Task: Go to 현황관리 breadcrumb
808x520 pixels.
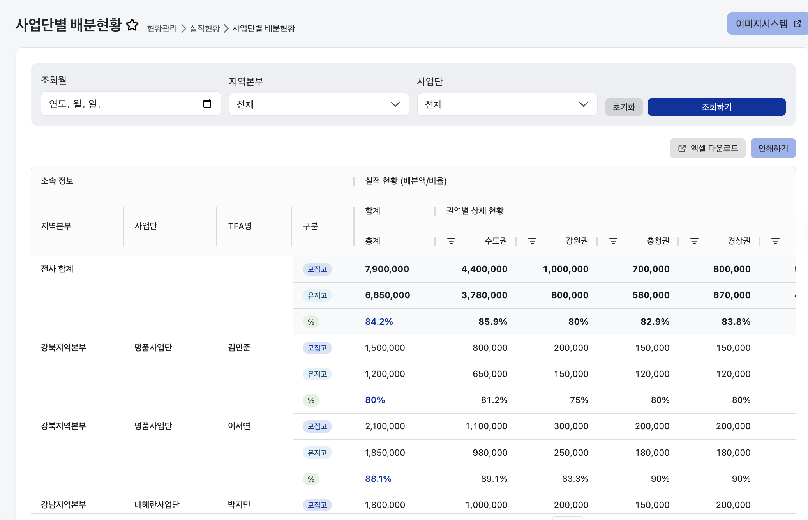Action: [162, 28]
